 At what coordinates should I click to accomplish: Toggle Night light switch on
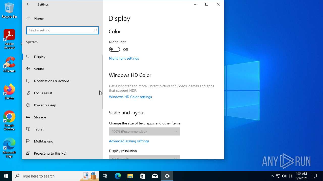[115, 49]
